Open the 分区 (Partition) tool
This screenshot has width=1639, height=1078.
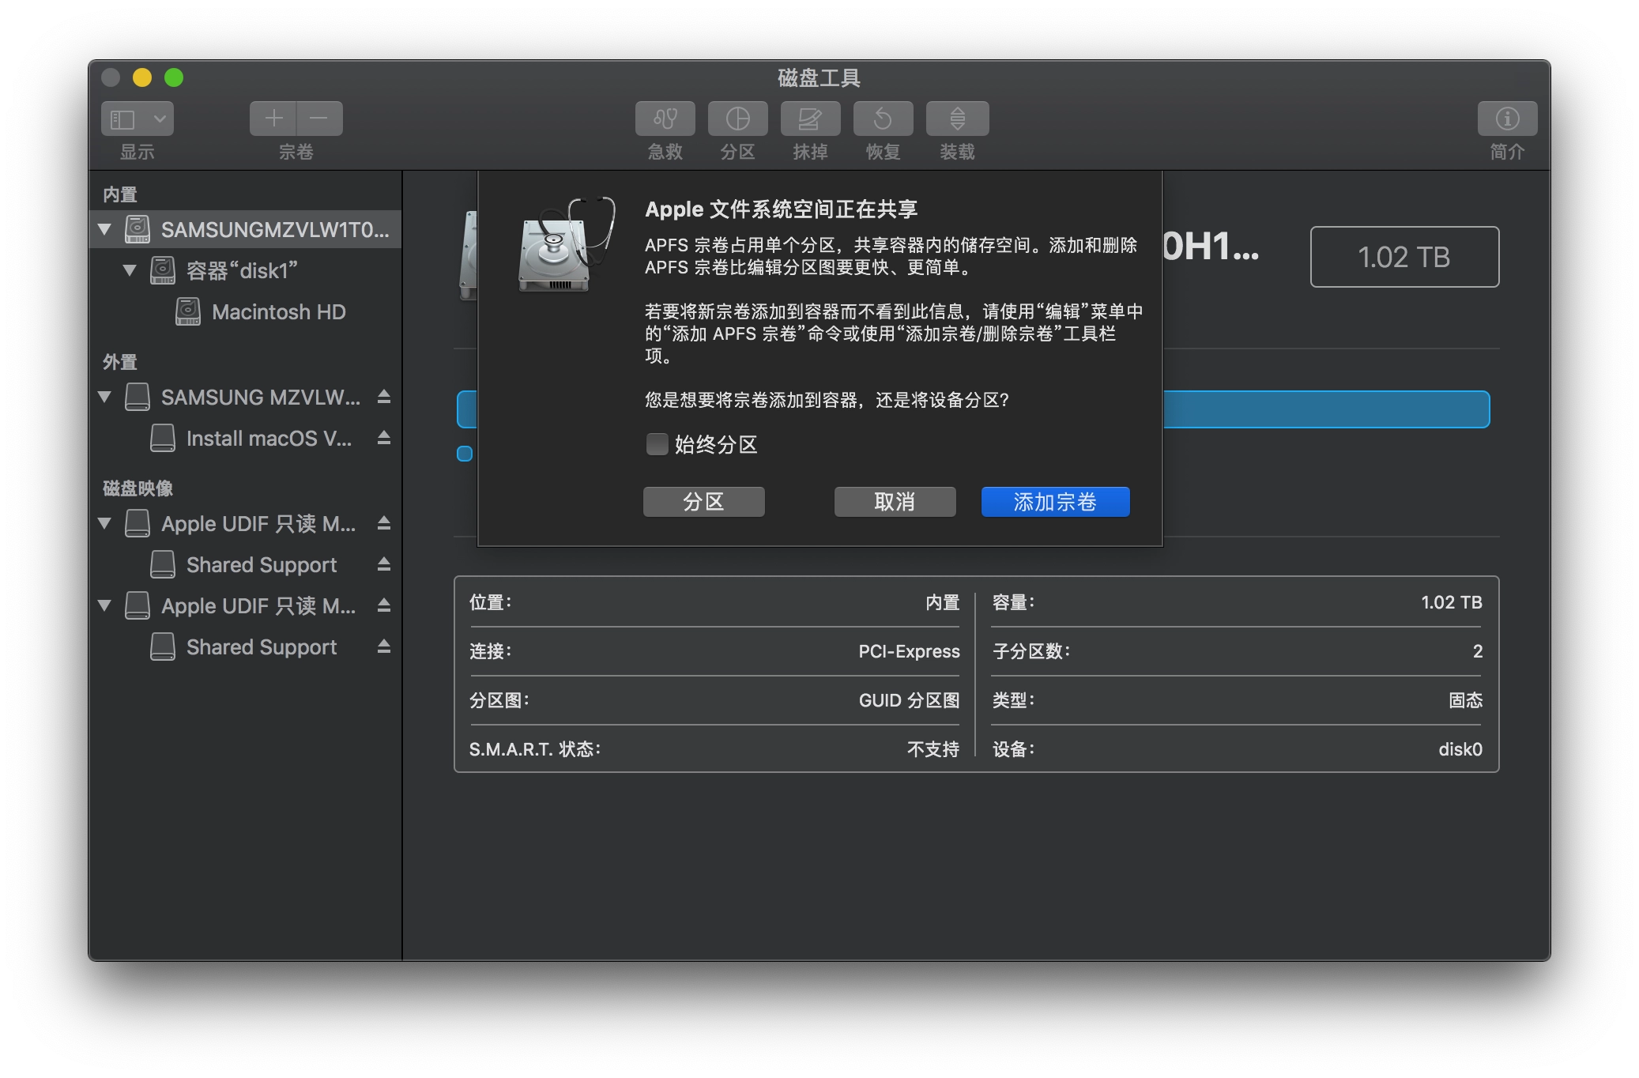pyautogui.click(x=737, y=118)
